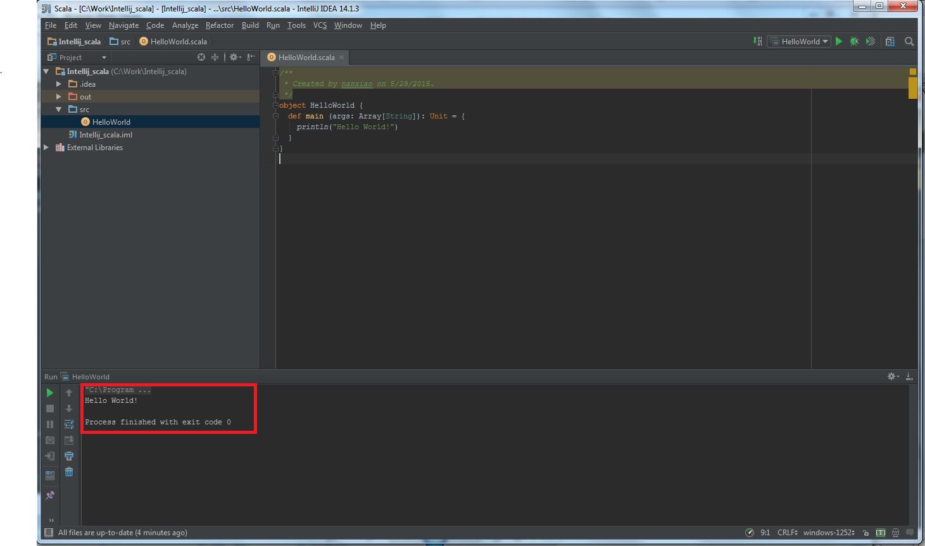The width and height of the screenshot is (925, 546).
Task: Click the yellow inspection status square
Action: 913,72
